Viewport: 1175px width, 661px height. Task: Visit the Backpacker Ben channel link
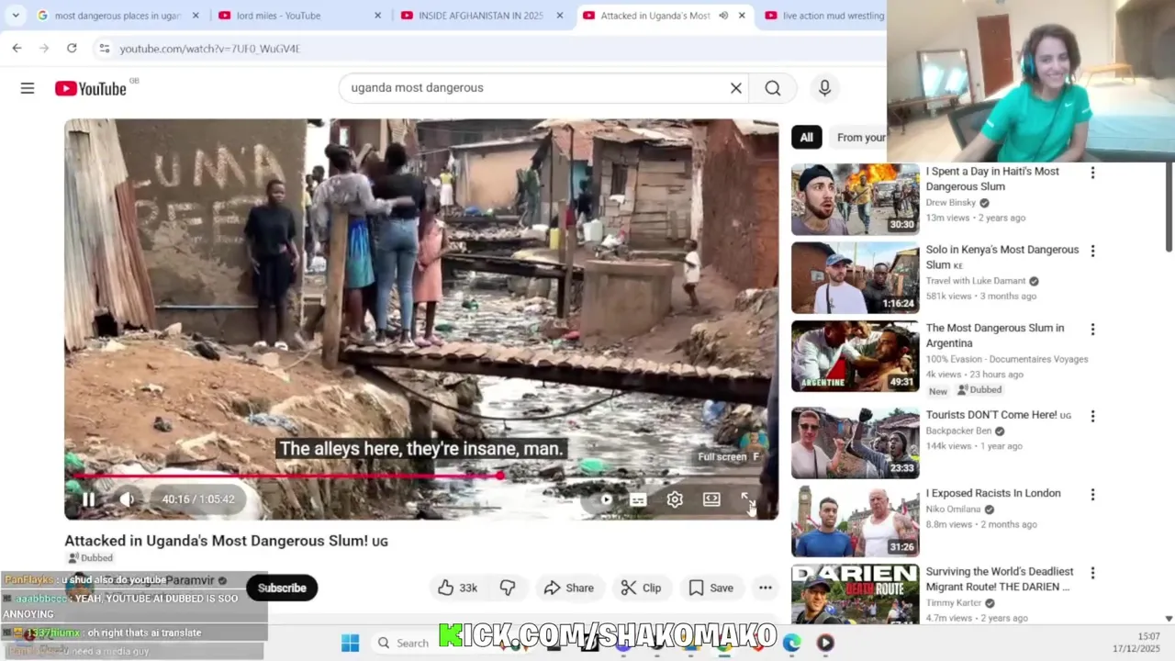pos(958,431)
